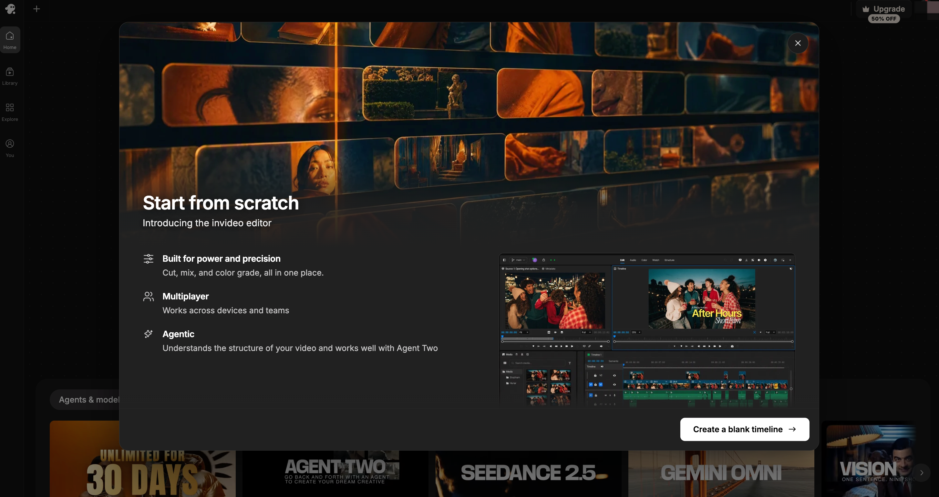The width and height of the screenshot is (939, 497).
Task: Click the Multiplayer heading text
Action: click(186, 297)
